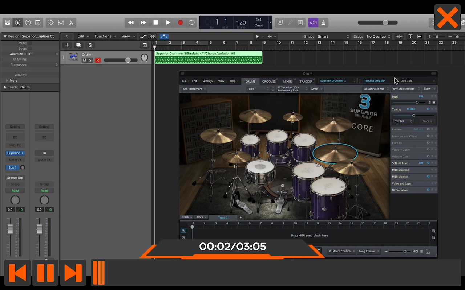Toggle the metronome click icon
The width and height of the screenshot is (465, 290).
pos(323,22)
